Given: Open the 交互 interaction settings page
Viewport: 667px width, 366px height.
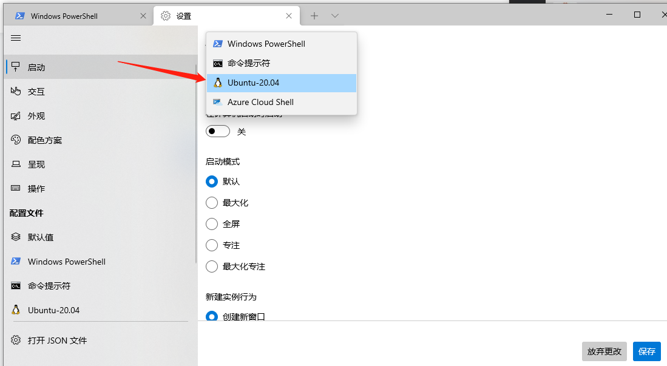Looking at the screenshot, I should point(100,91).
